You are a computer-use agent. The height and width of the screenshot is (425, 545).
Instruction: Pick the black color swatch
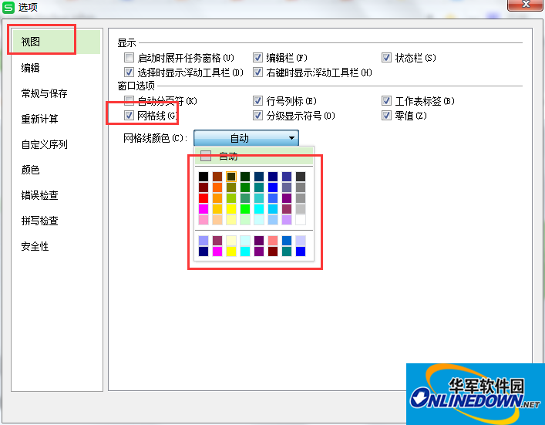click(x=204, y=177)
